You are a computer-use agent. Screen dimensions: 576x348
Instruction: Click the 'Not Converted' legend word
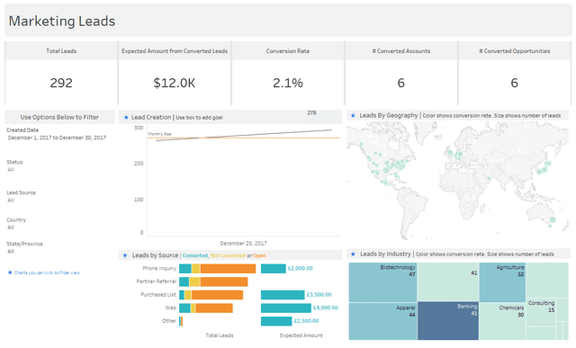coord(228,256)
